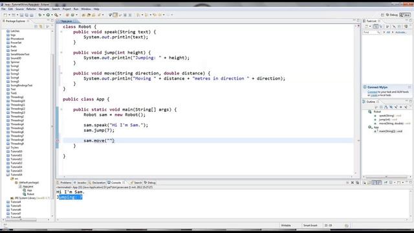The image size is (414, 233).
Task: Select the (default package) node
Action: point(27,183)
